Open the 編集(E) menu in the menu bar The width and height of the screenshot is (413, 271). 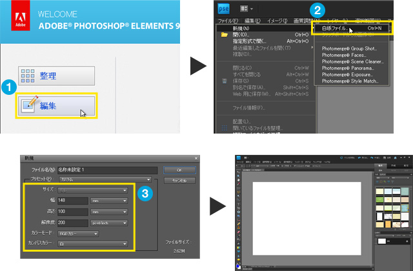pyautogui.click(x=252, y=21)
